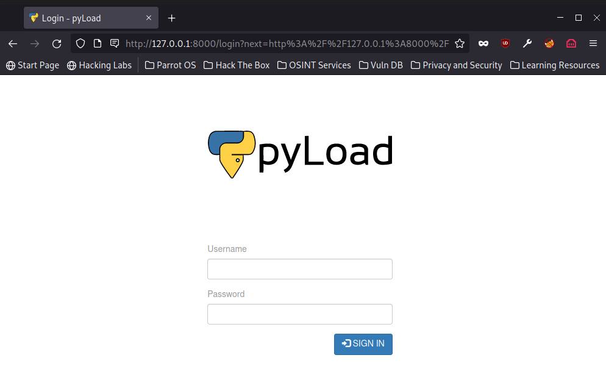Close the Login - pyLoad tab

pos(149,18)
